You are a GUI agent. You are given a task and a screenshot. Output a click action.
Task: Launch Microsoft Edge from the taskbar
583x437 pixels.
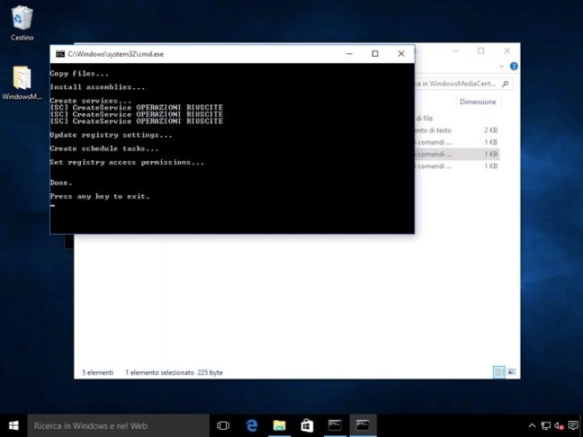pyautogui.click(x=253, y=425)
